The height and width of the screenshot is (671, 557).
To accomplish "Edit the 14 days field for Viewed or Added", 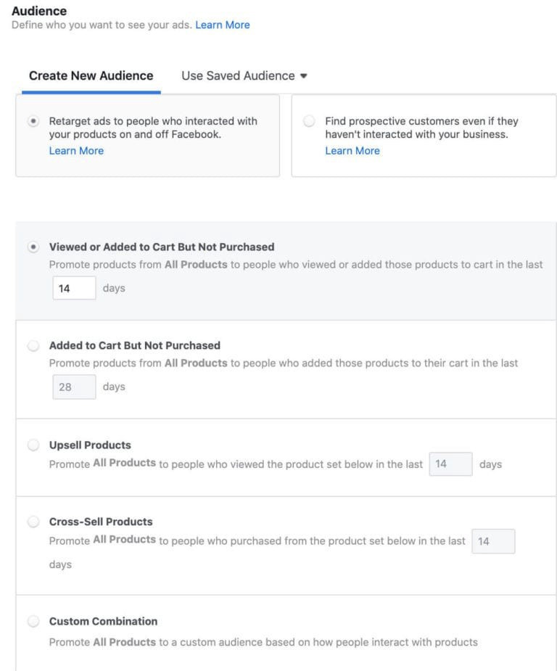I will [x=75, y=288].
